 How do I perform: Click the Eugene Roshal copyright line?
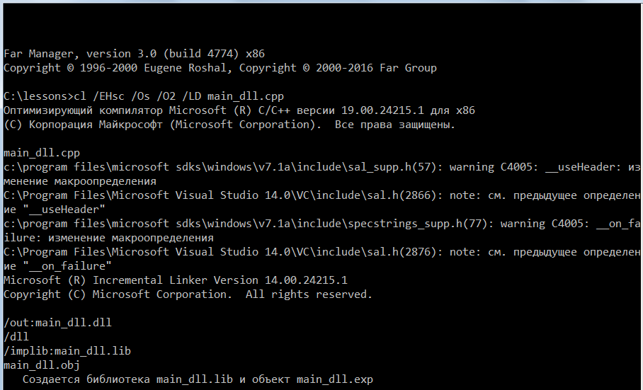(220, 68)
